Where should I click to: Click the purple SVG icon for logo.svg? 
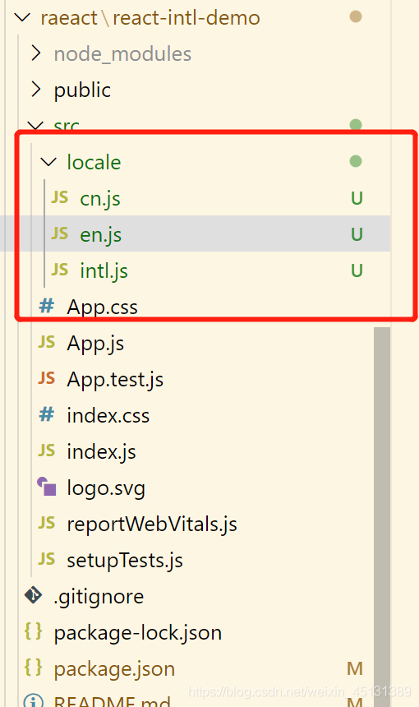(x=47, y=487)
